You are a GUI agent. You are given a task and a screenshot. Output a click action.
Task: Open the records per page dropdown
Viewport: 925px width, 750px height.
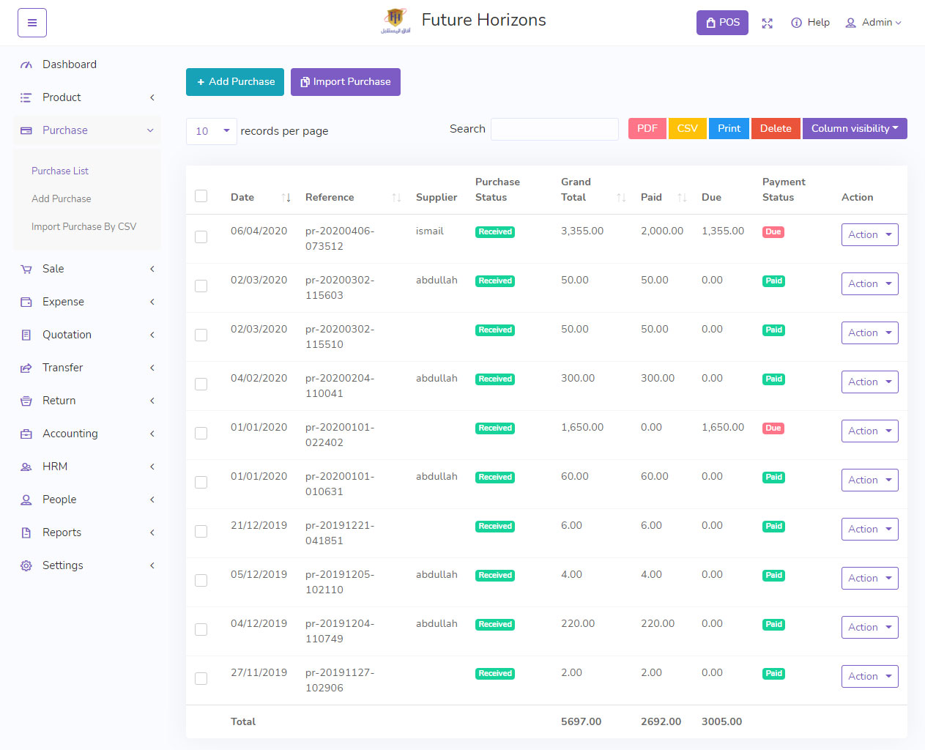tap(211, 131)
